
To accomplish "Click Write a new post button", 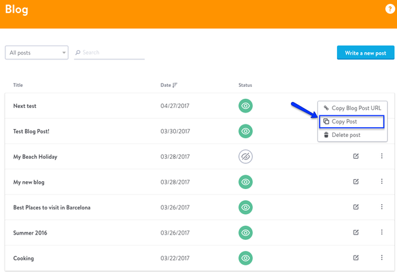I will pyautogui.click(x=365, y=53).
